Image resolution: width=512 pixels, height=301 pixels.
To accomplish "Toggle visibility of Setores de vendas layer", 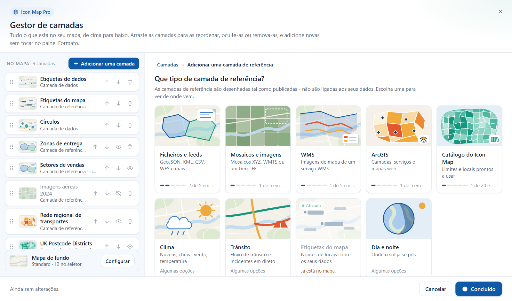I will (130, 168).
